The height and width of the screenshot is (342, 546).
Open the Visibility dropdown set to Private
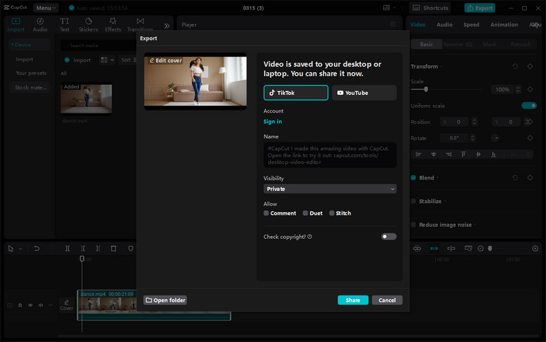(330, 189)
